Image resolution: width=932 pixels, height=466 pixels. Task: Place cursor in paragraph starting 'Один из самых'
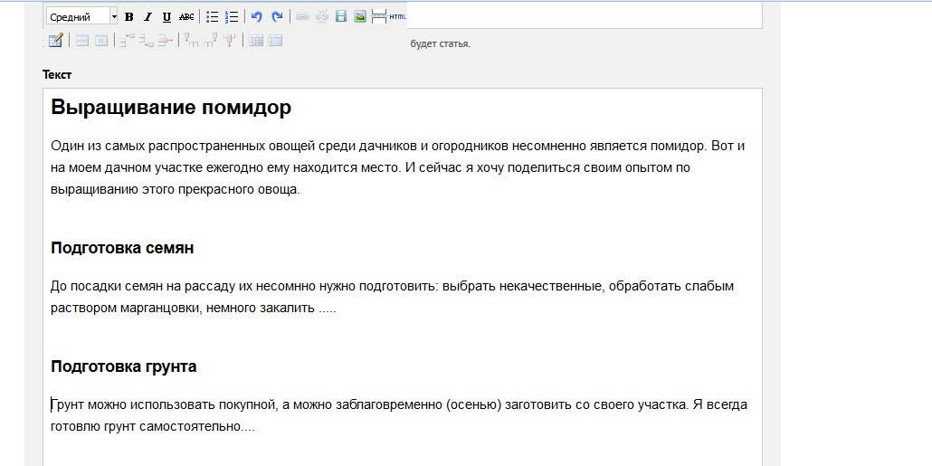click(x=397, y=168)
